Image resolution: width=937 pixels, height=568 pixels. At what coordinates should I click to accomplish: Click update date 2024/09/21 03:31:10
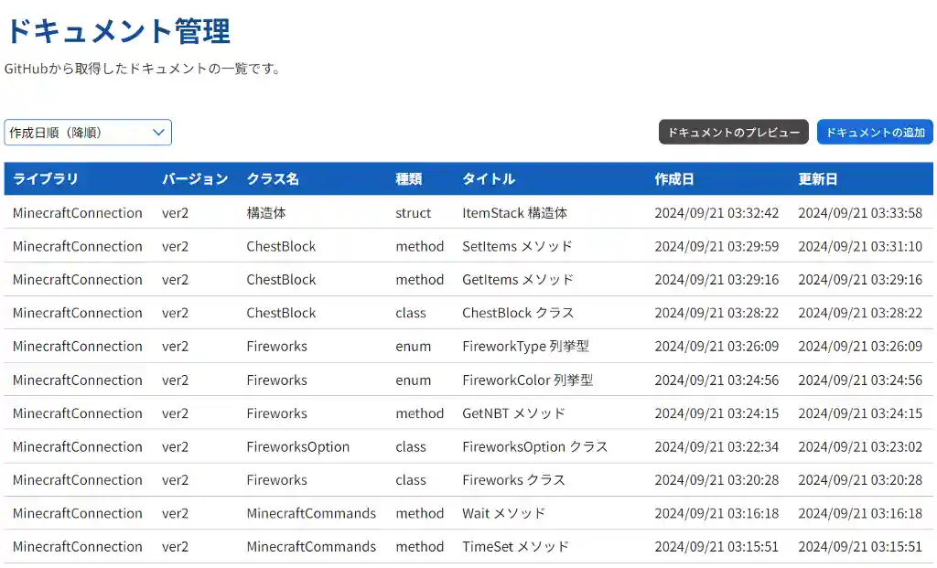pyautogui.click(x=860, y=246)
